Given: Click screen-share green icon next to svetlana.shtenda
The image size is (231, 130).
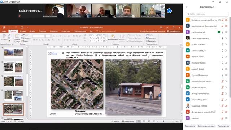Looking at the screenshot, I should click(219, 32).
